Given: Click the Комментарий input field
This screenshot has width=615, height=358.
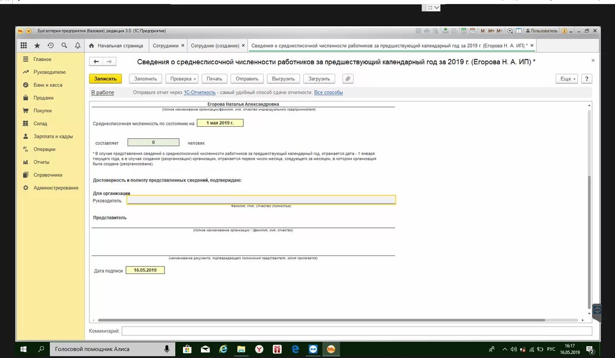Looking at the screenshot, I should point(357,331).
